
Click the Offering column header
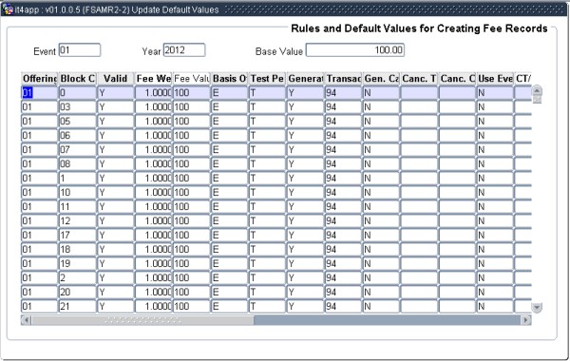pyautogui.click(x=39, y=79)
